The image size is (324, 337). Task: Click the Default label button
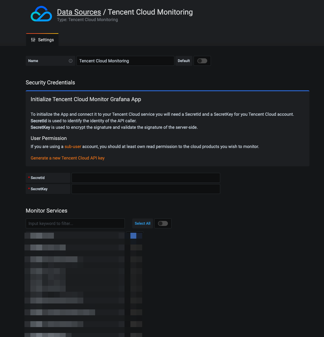pos(184,61)
